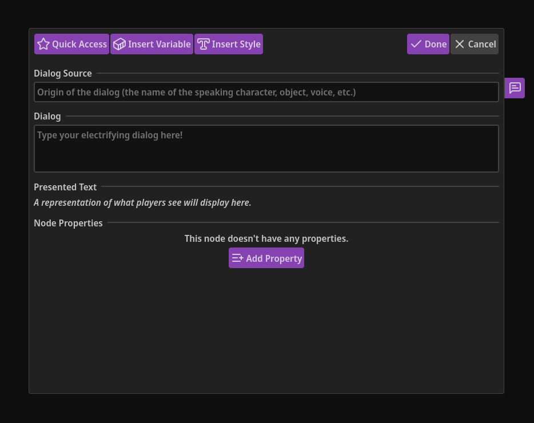The width and height of the screenshot is (534, 423).
Task: Confirm edits with the Done button
Action: 428,43
